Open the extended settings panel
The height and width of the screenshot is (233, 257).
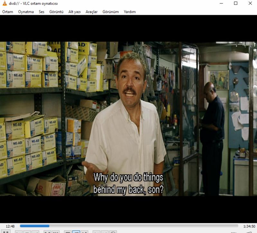point(56,232)
